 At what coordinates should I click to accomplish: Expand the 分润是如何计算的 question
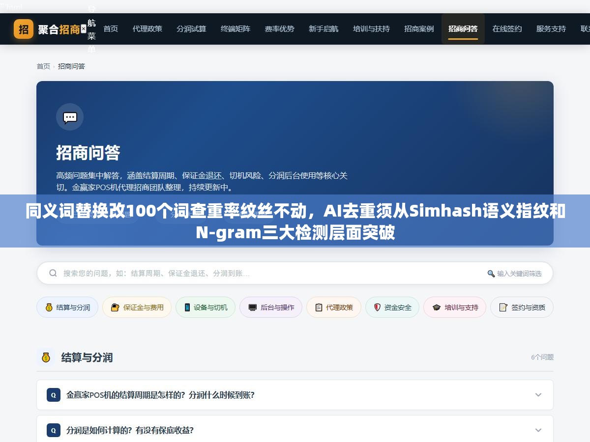point(295,429)
